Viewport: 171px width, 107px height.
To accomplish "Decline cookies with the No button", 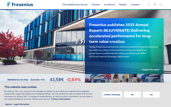I will click(132, 95).
